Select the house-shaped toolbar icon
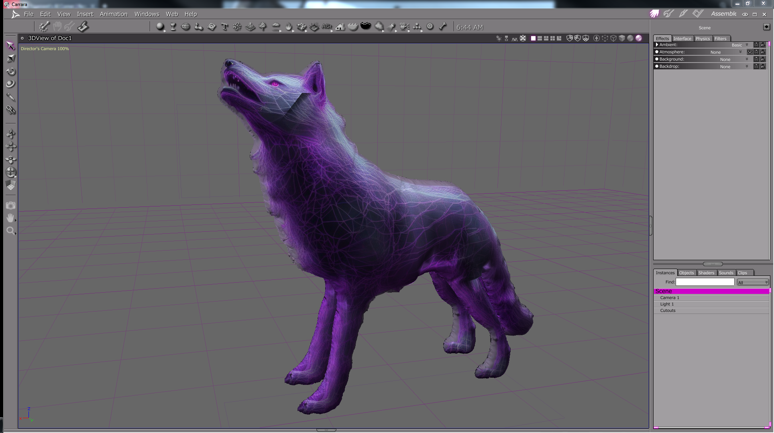774x433 pixels. pyautogui.click(x=340, y=27)
